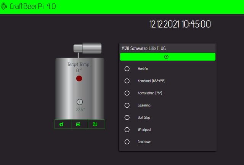Click the thermometer gauge icon on the kettle
Image resolution: width=244 pixels, height=165 pixels.
click(x=80, y=102)
